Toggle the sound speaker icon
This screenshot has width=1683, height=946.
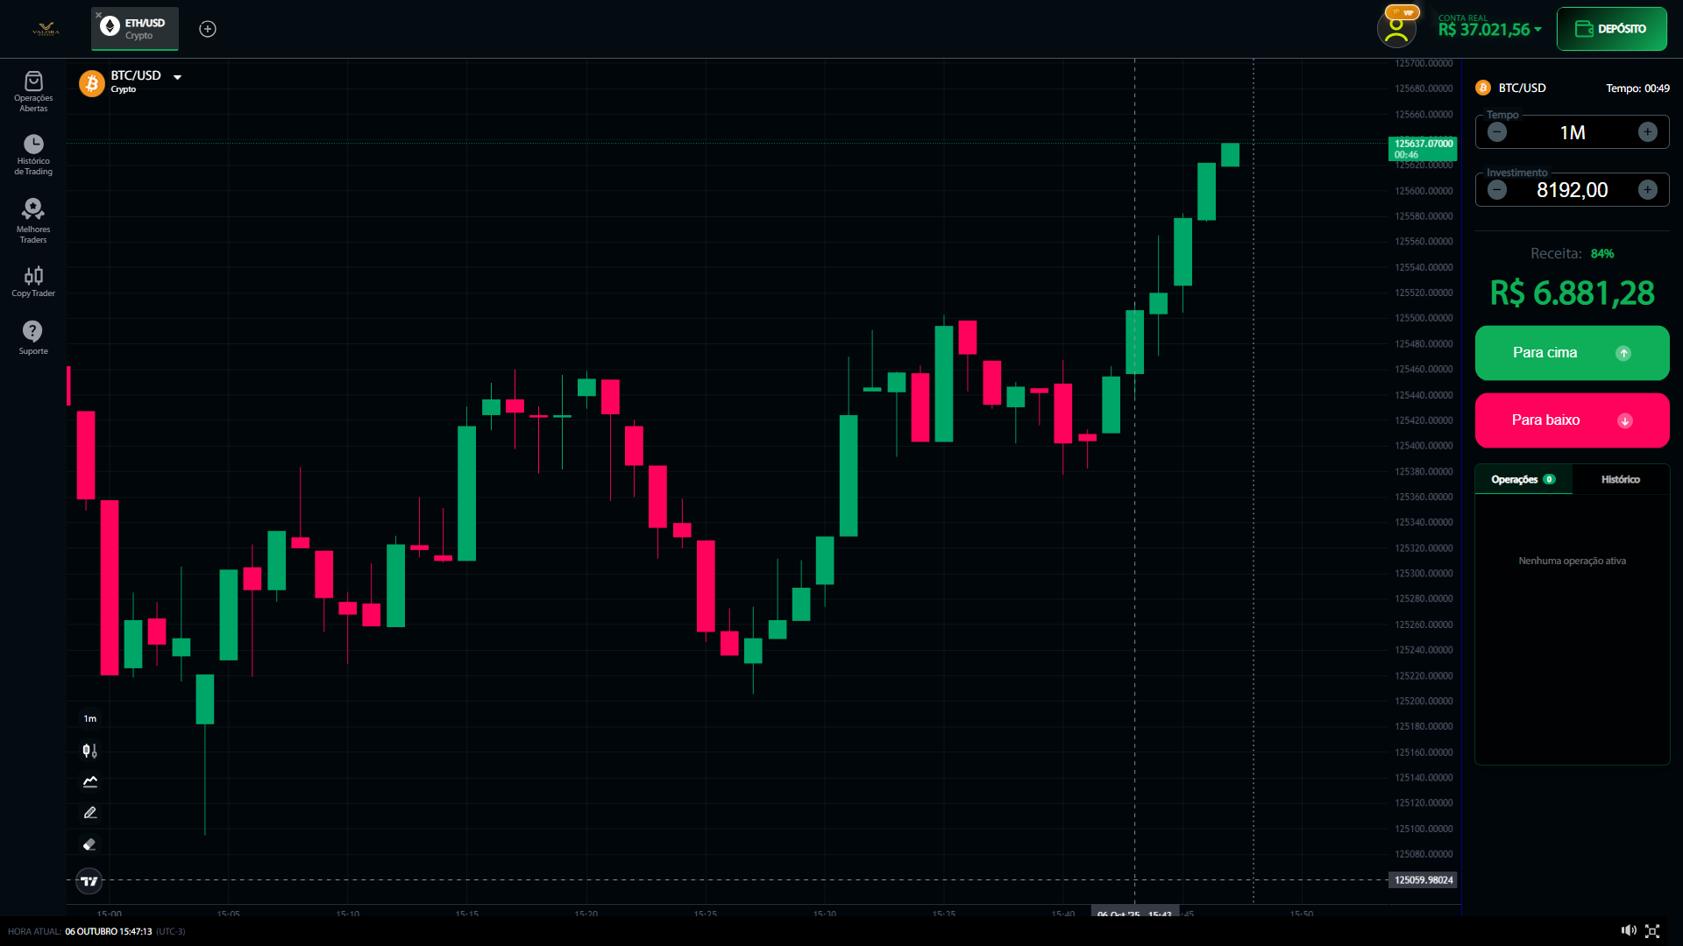(1628, 930)
